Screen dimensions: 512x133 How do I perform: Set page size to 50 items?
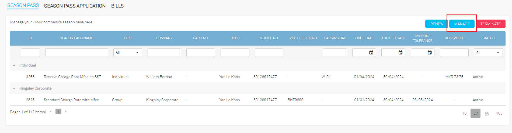487,113
